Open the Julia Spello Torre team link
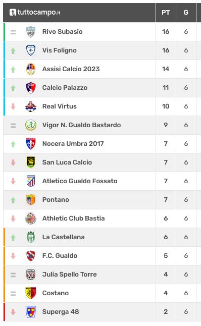 pos(70,275)
